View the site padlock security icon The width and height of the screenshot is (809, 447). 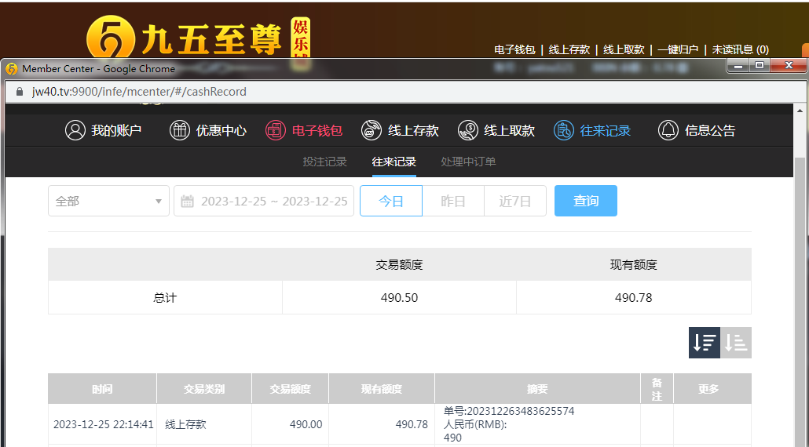pos(20,92)
